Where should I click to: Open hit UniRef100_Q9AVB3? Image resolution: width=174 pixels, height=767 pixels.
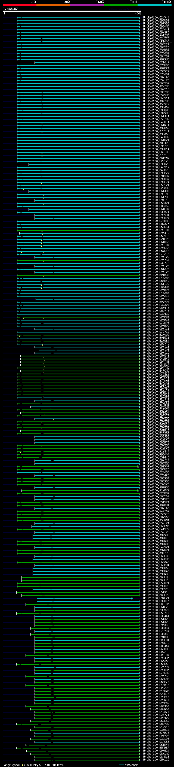(156, 23)
